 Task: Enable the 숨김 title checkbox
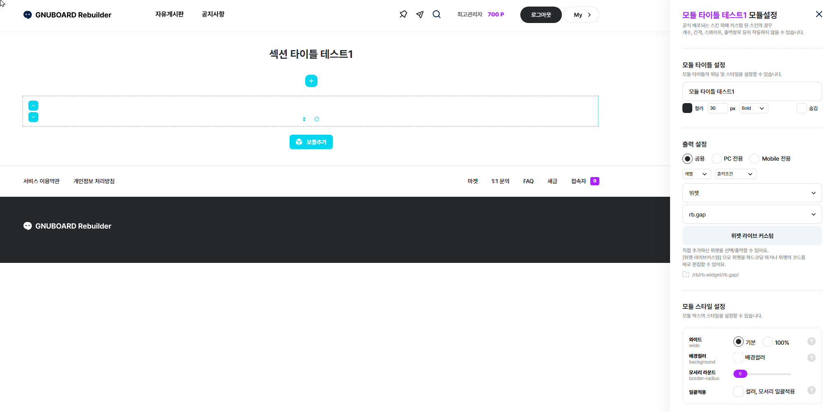tap(802, 108)
